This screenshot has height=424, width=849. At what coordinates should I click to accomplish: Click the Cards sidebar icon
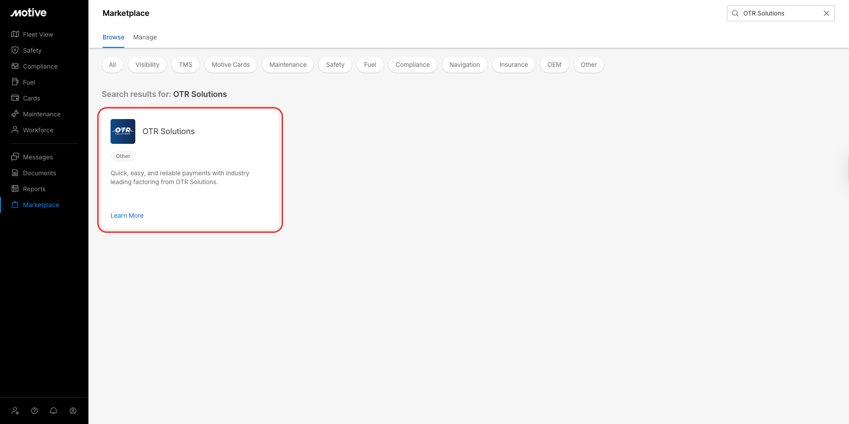tap(15, 98)
